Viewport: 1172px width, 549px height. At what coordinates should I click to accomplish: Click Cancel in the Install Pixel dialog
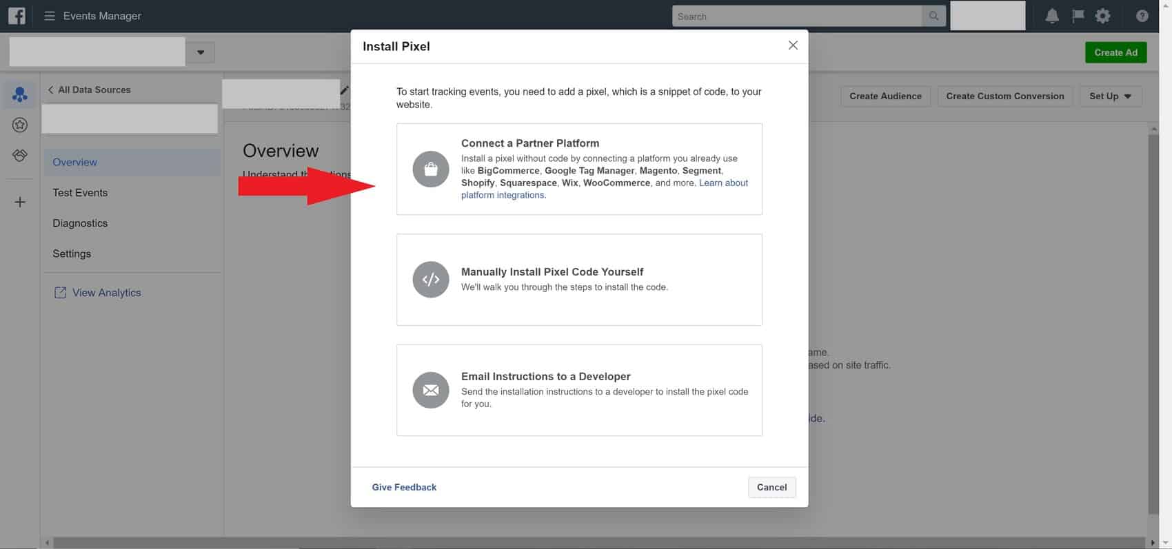pos(771,487)
